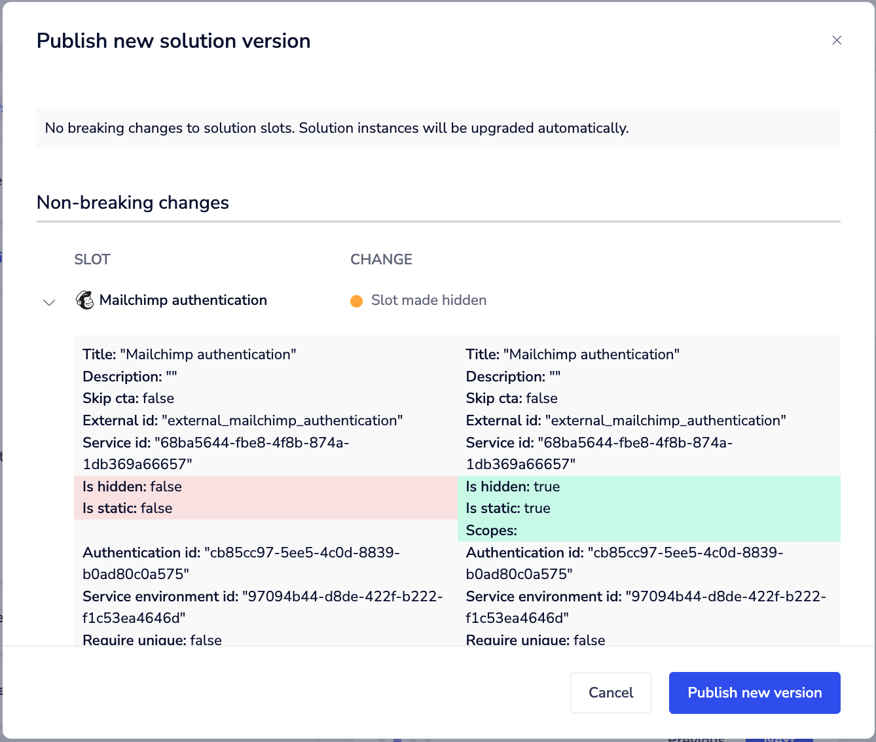Click the SLOT column header
Screen dimensions: 876x742
(x=92, y=259)
